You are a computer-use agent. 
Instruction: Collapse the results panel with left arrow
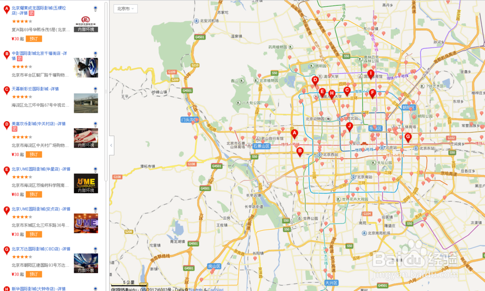click(x=112, y=145)
